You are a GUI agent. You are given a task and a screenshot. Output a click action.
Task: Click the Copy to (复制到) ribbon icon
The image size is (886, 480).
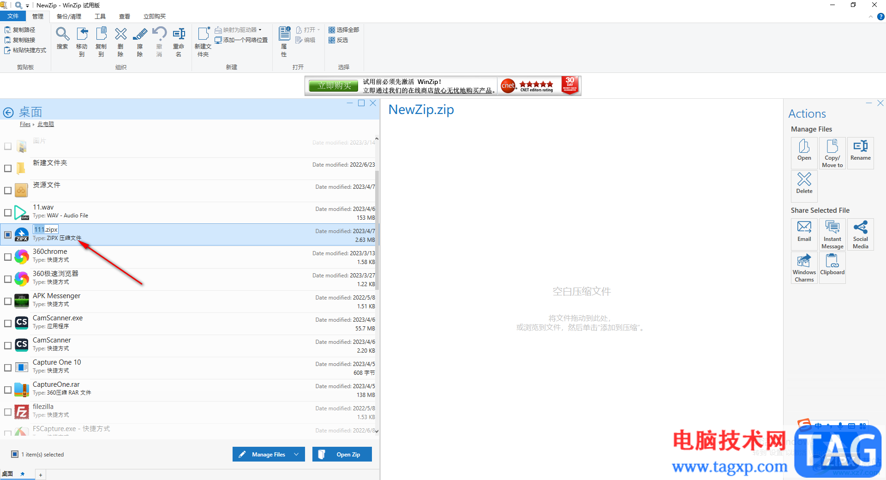(101, 42)
